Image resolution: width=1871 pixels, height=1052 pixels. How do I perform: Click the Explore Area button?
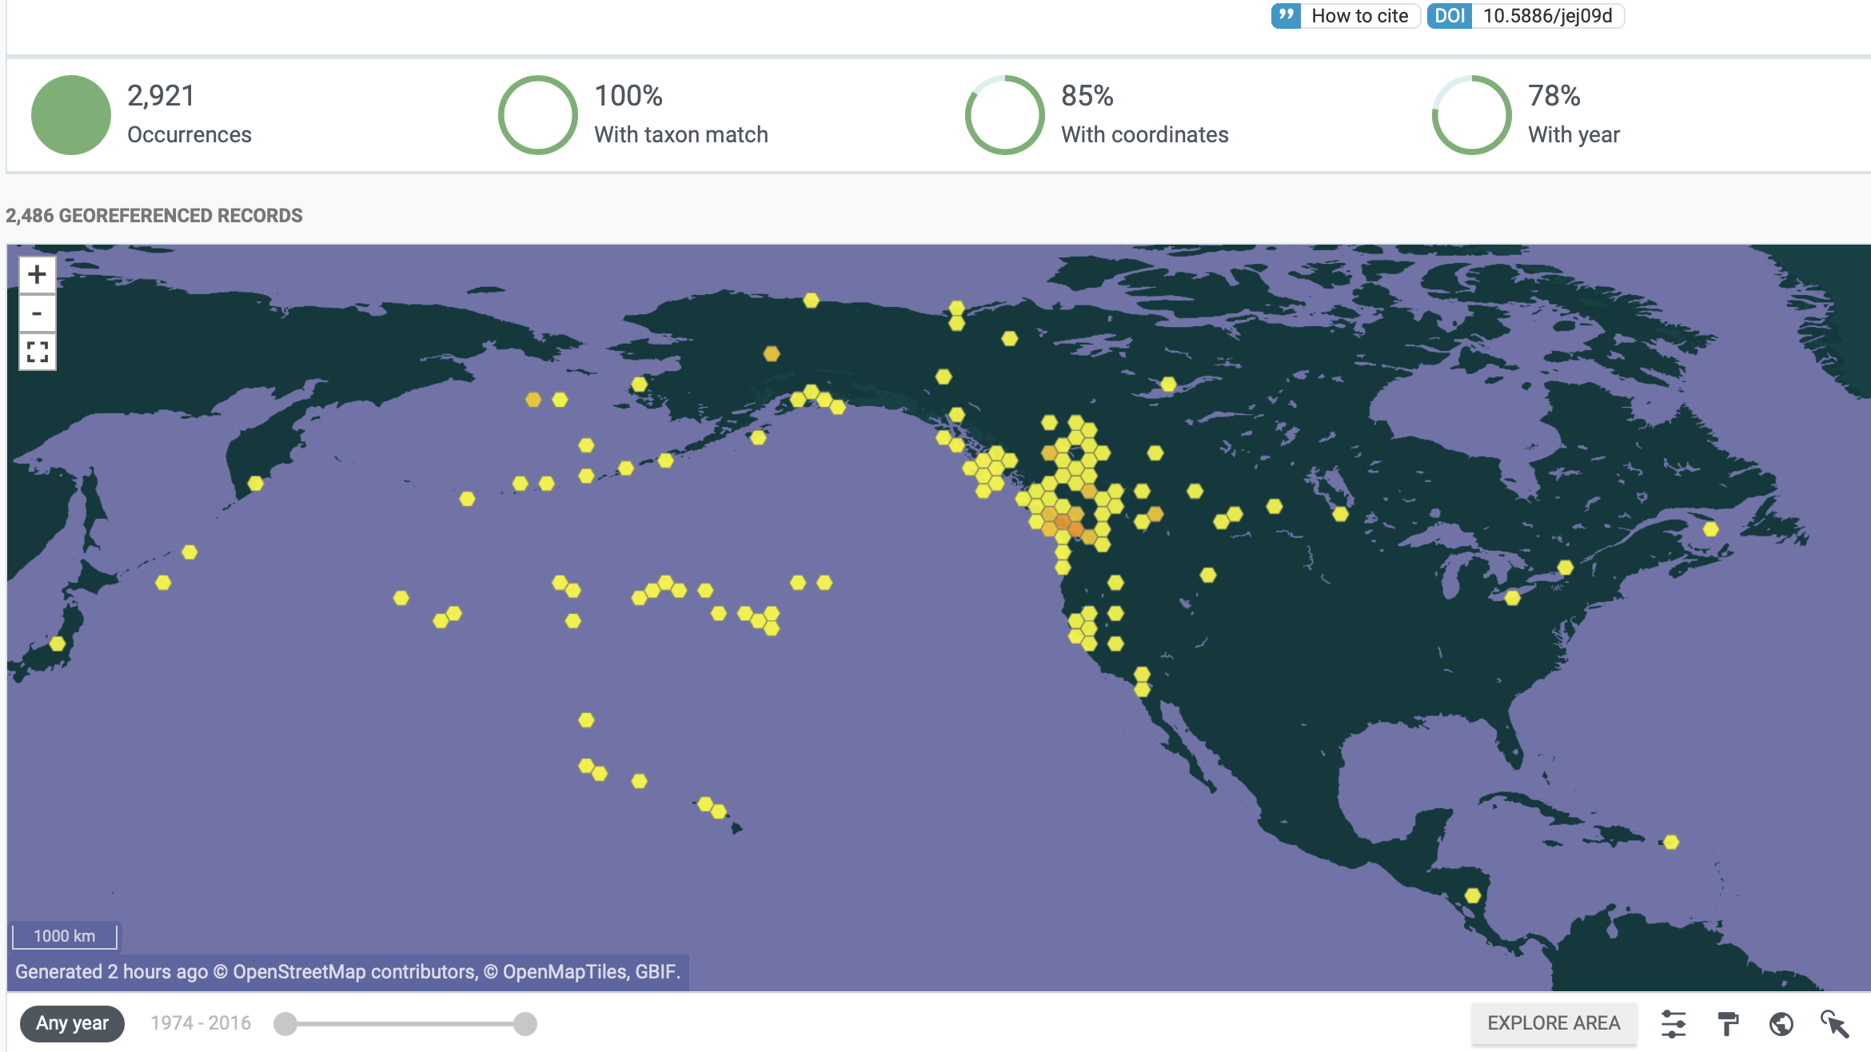1554,1023
